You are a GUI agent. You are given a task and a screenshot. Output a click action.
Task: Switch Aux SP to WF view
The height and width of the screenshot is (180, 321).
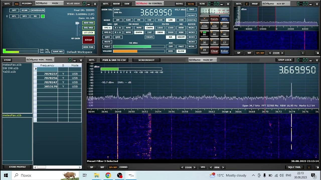[249, 53]
